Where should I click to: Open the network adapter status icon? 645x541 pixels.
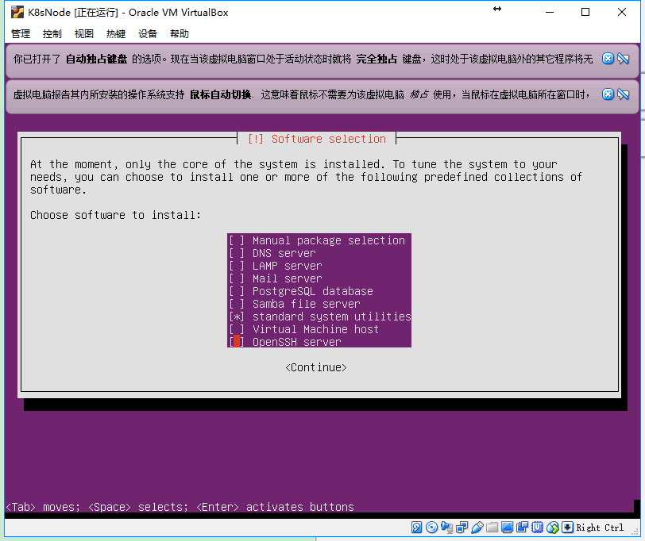click(462, 528)
